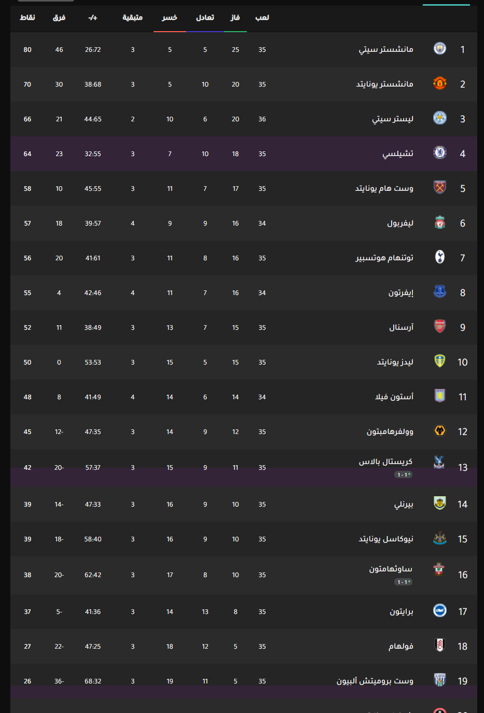Open ليدز يونايتد team link
The width and height of the screenshot is (484, 713).
pos(395,362)
